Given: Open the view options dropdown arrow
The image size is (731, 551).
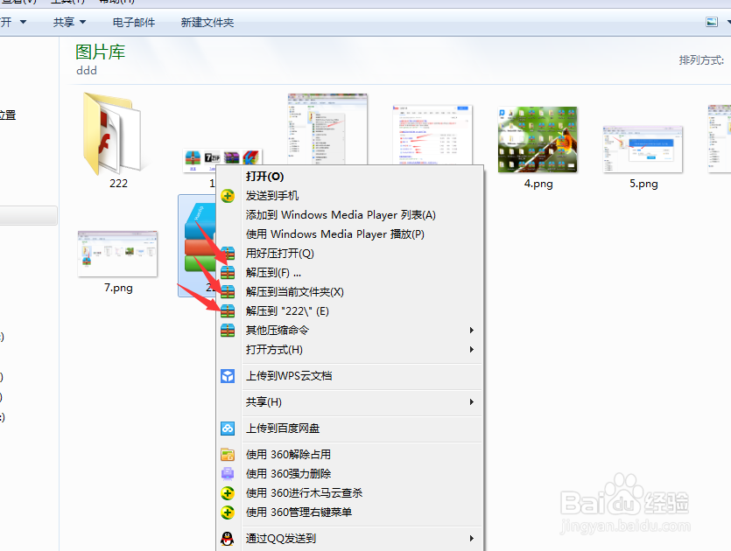Looking at the screenshot, I should click(727, 22).
